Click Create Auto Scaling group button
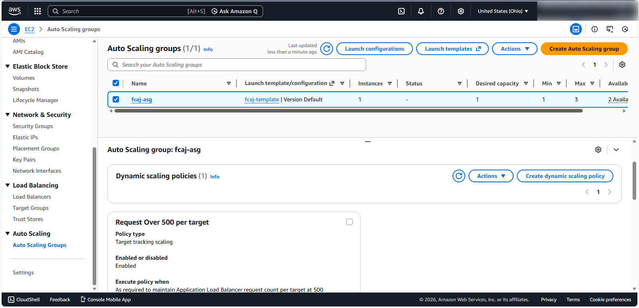The width and height of the screenshot is (639, 308). 584,49
